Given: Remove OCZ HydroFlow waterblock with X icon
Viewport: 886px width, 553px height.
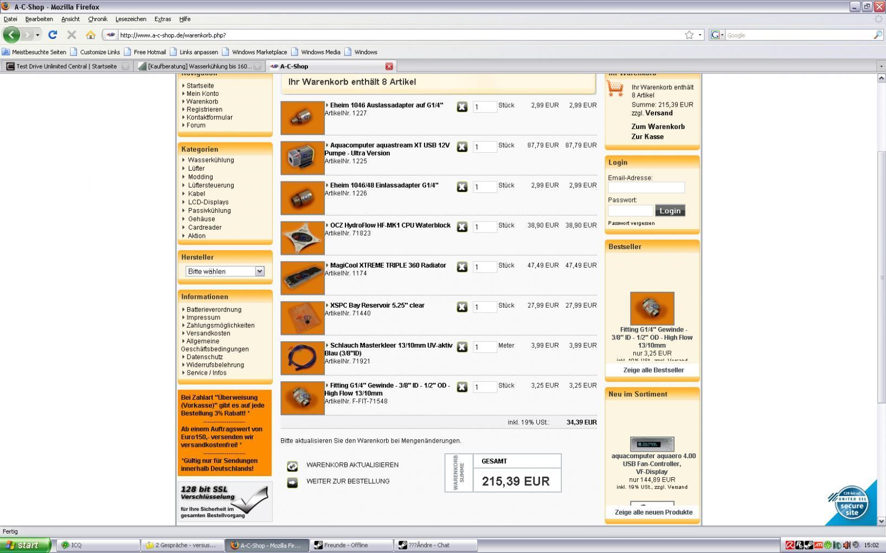Looking at the screenshot, I should pos(462,227).
